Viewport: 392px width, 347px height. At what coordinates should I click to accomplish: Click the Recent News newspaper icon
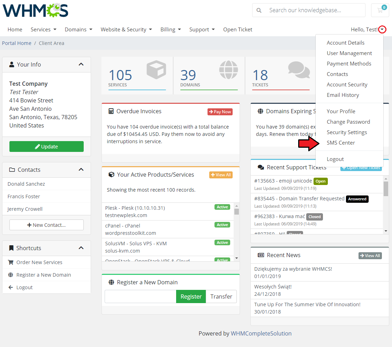point(261,255)
